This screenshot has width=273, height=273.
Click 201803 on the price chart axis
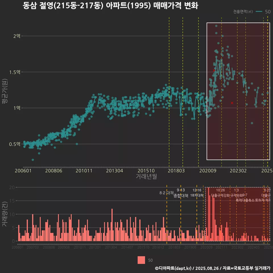click(x=176, y=171)
